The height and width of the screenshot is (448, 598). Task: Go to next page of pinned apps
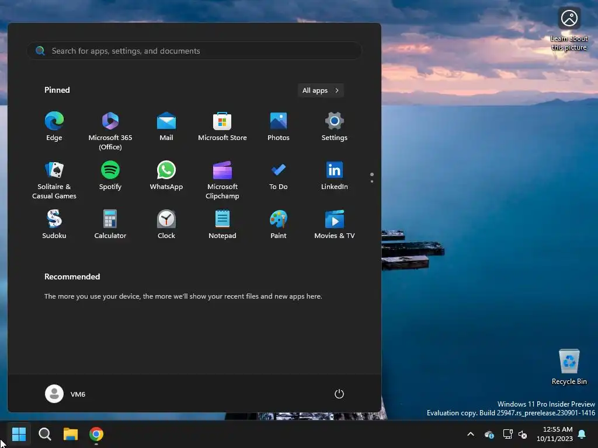click(372, 181)
